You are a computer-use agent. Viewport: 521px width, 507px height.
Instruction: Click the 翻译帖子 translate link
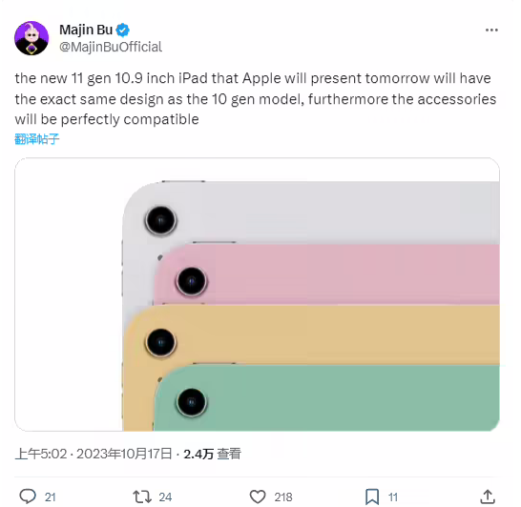point(37,139)
